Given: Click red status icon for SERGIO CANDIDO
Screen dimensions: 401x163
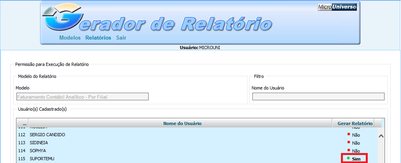Looking at the screenshot, I should [x=349, y=134].
